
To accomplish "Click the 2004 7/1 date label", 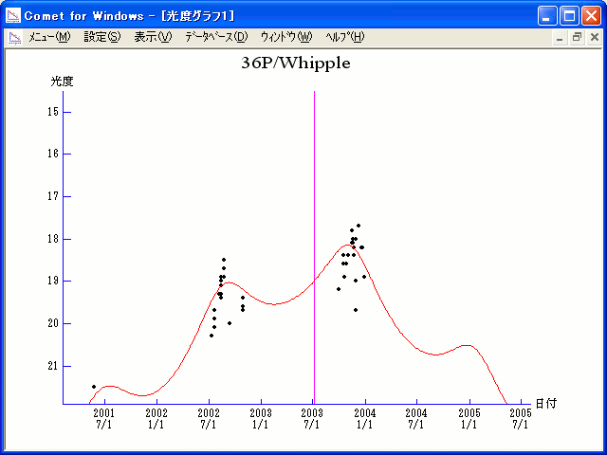I will pos(416,419).
